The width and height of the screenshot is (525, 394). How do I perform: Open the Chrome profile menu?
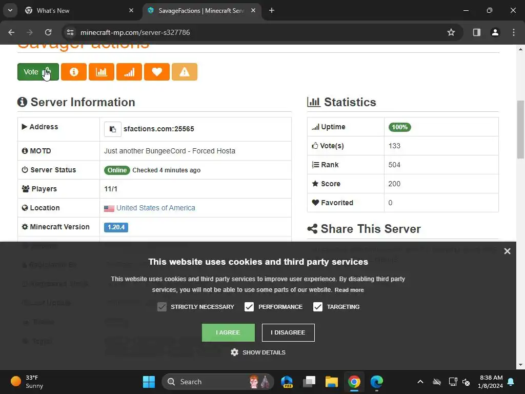pyautogui.click(x=495, y=32)
